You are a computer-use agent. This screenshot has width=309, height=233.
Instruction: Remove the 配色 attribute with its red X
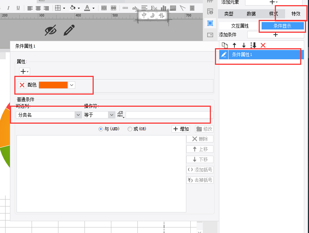22,85
